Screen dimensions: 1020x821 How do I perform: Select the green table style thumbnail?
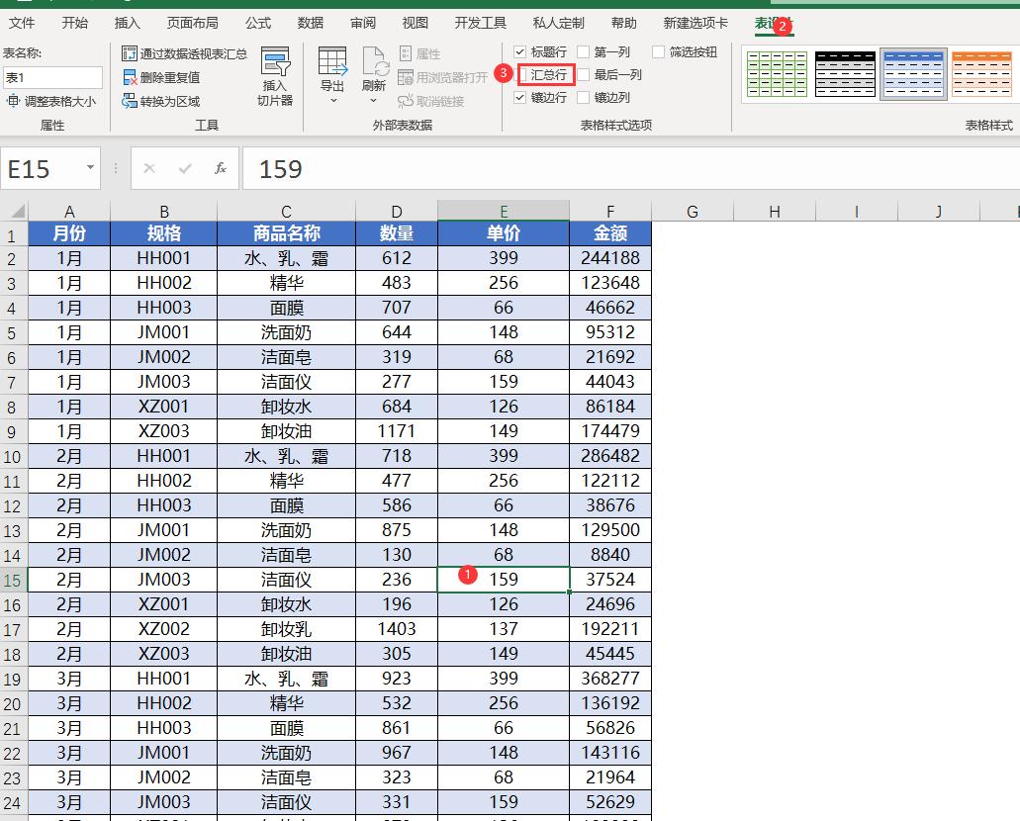(777, 74)
